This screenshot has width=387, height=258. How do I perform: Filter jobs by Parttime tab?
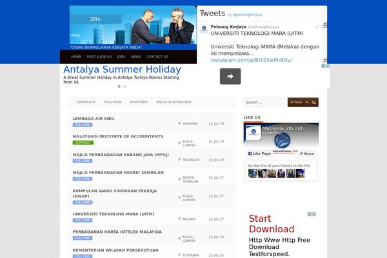[x=139, y=102]
